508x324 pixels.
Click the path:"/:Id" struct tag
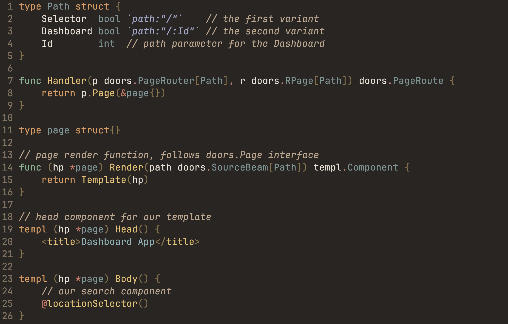click(163, 31)
